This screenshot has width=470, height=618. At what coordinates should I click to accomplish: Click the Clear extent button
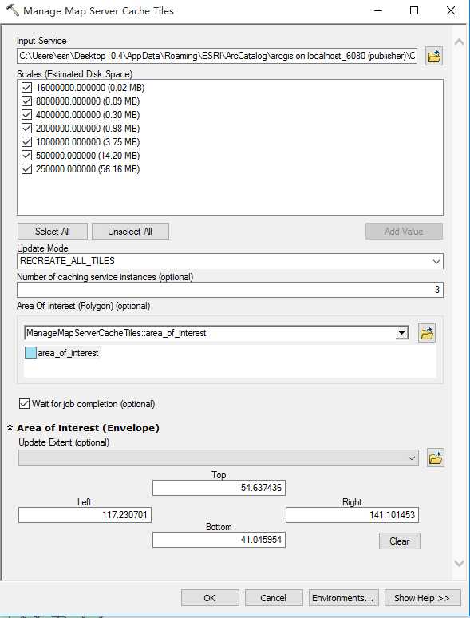pyautogui.click(x=400, y=541)
